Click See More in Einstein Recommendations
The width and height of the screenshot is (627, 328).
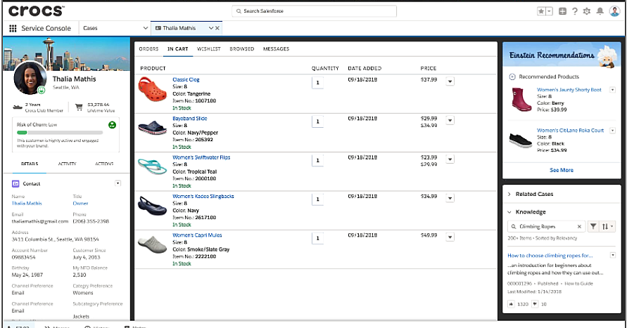[561, 170]
